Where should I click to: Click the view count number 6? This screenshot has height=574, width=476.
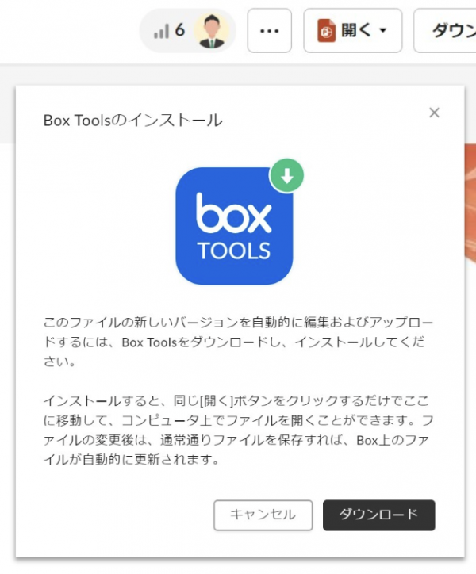(179, 30)
